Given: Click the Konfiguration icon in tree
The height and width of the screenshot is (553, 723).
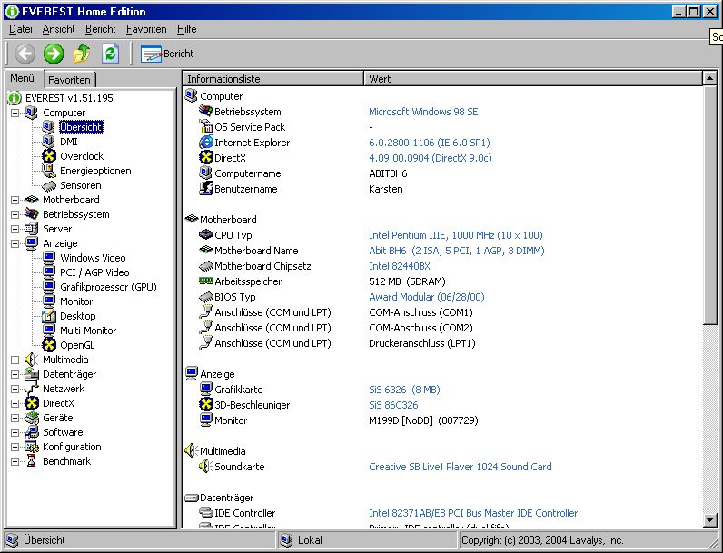Looking at the screenshot, I should (32, 447).
